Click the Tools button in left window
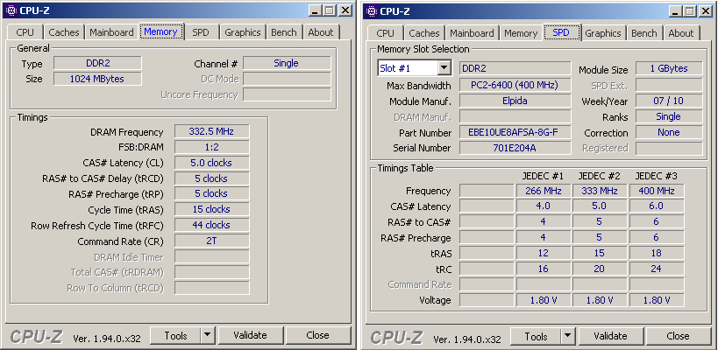This screenshot has width=718, height=350. coord(176,336)
